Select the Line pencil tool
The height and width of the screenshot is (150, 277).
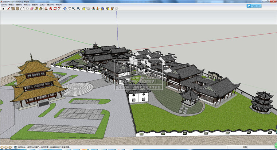[8, 9]
